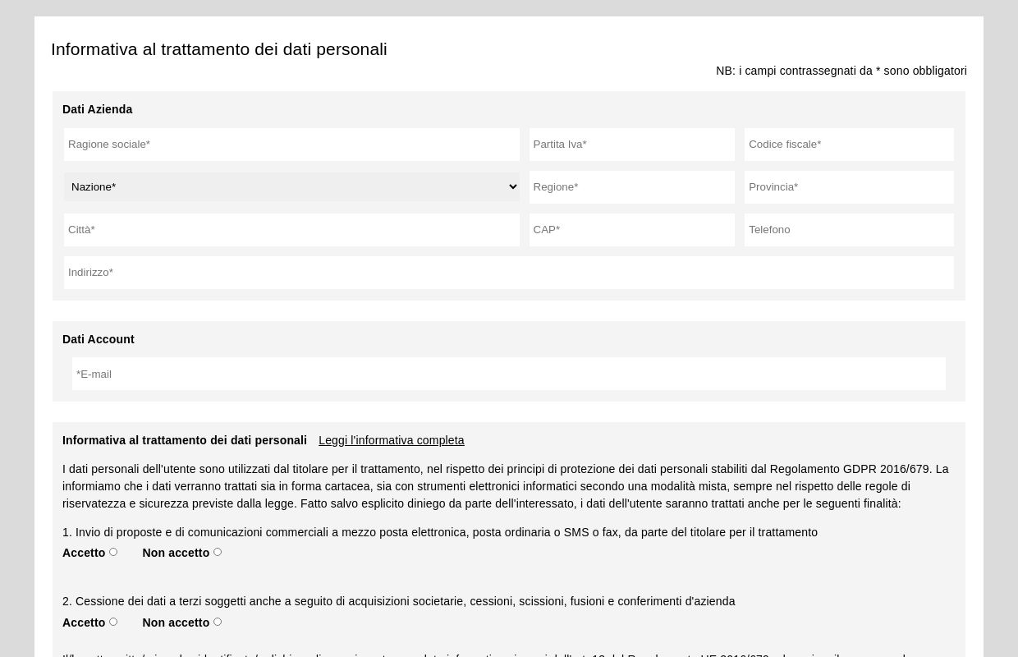This screenshot has width=1018, height=657.
Task: Click the required fields notice text
Action: point(841,71)
